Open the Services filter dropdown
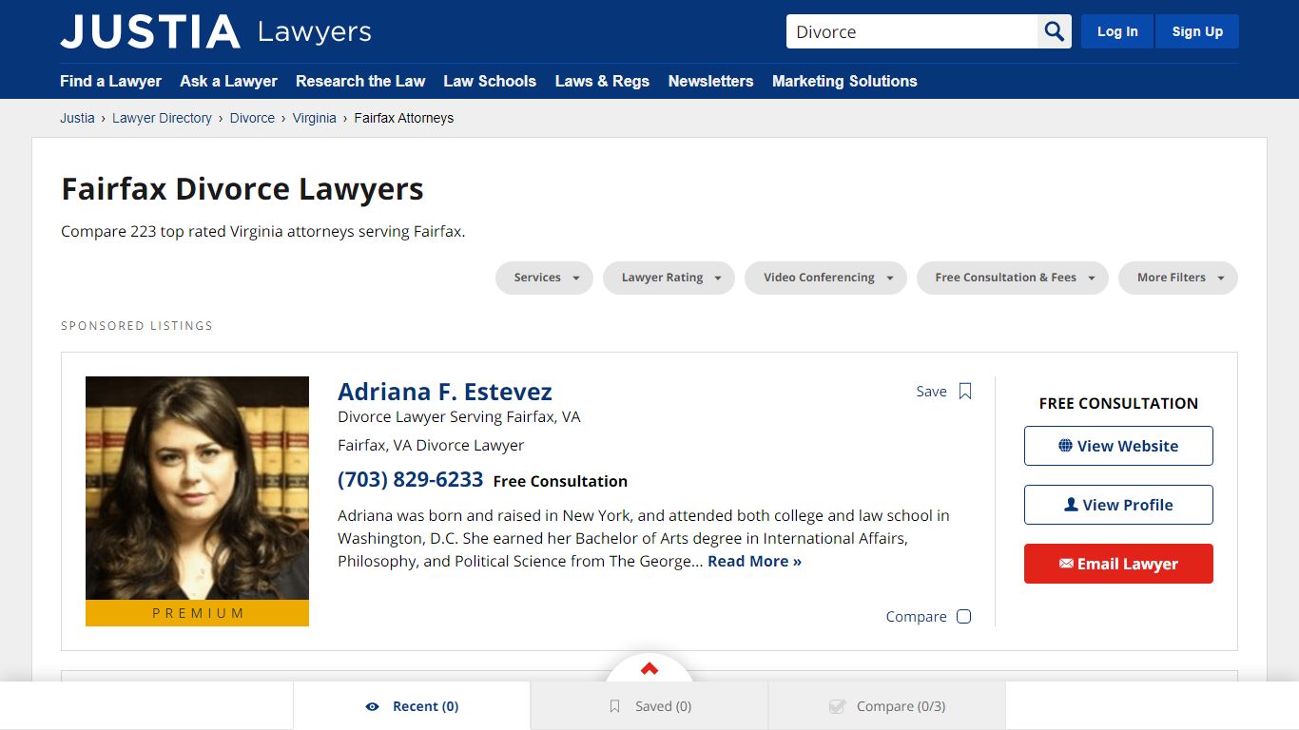The height and width of the screenshot is (730, 1299). click(x=544, y=278)
